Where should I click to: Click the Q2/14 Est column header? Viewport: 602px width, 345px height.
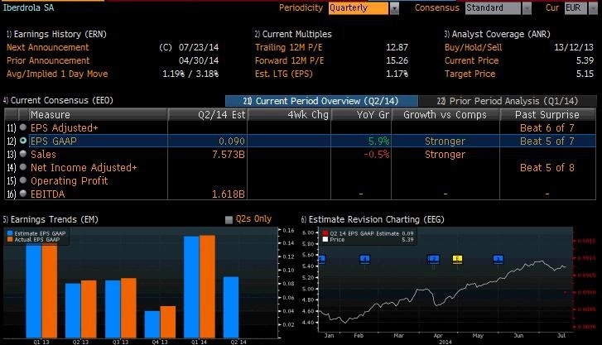click(x=207, y=114)
